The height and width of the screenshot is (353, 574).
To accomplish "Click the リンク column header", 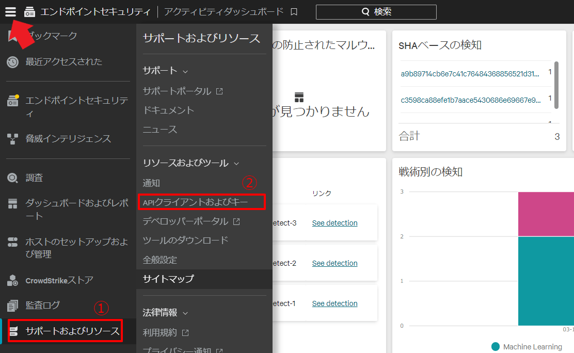I will (x=322, y=193).
